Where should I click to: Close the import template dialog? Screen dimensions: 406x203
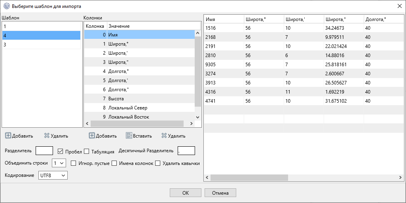tap(399, 6)
